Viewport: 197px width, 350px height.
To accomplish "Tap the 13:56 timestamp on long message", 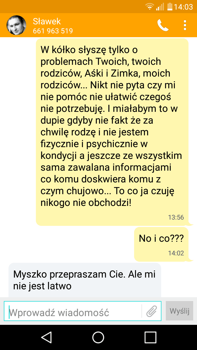I will pyautogui.click(x=176, y=218).
